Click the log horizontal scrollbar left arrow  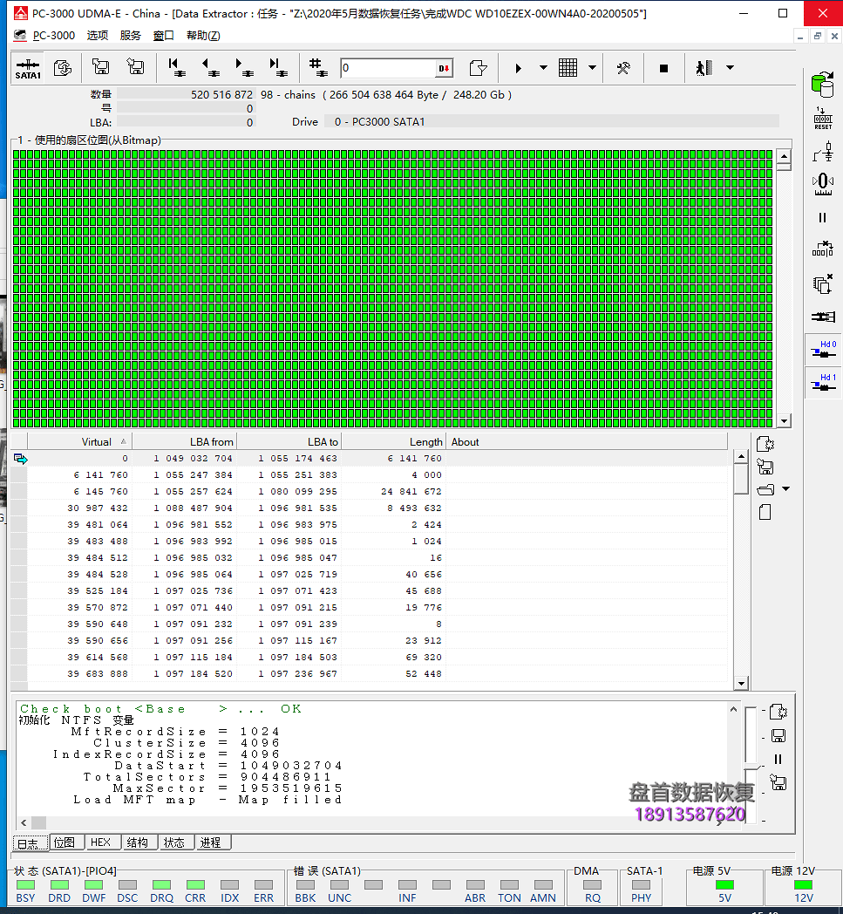click(24, 822)
